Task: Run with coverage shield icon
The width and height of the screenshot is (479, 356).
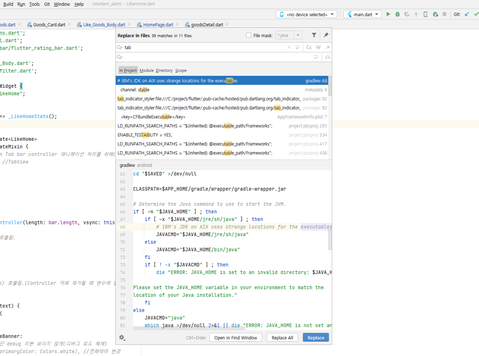Action: [407, 14]
